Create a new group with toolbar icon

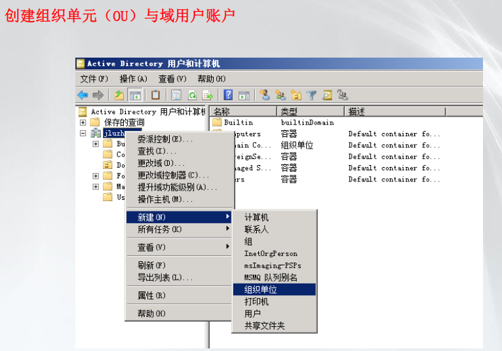pos(280,95)
